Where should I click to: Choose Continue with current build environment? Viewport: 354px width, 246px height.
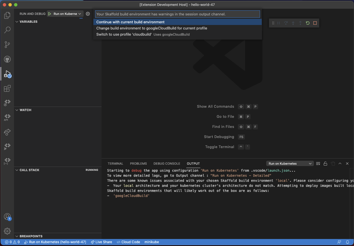178,22
